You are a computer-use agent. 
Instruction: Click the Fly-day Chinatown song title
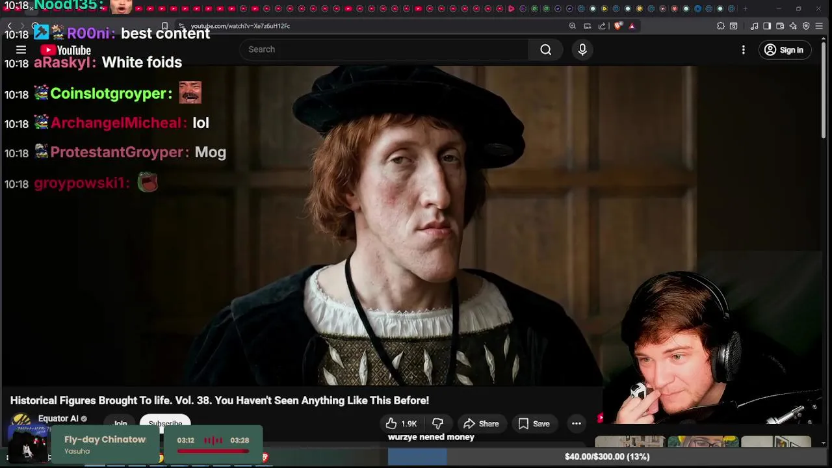[105, 439]
